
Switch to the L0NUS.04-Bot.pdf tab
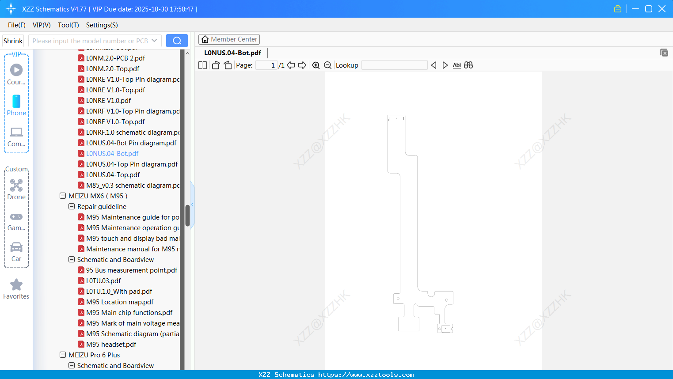233,53
